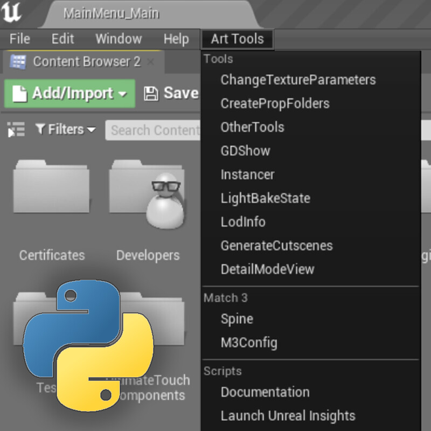Open the Add/Import dropdown arrow
Image resolution: width=431 pixels, height=431 pixels.
(x=123, y=94)
